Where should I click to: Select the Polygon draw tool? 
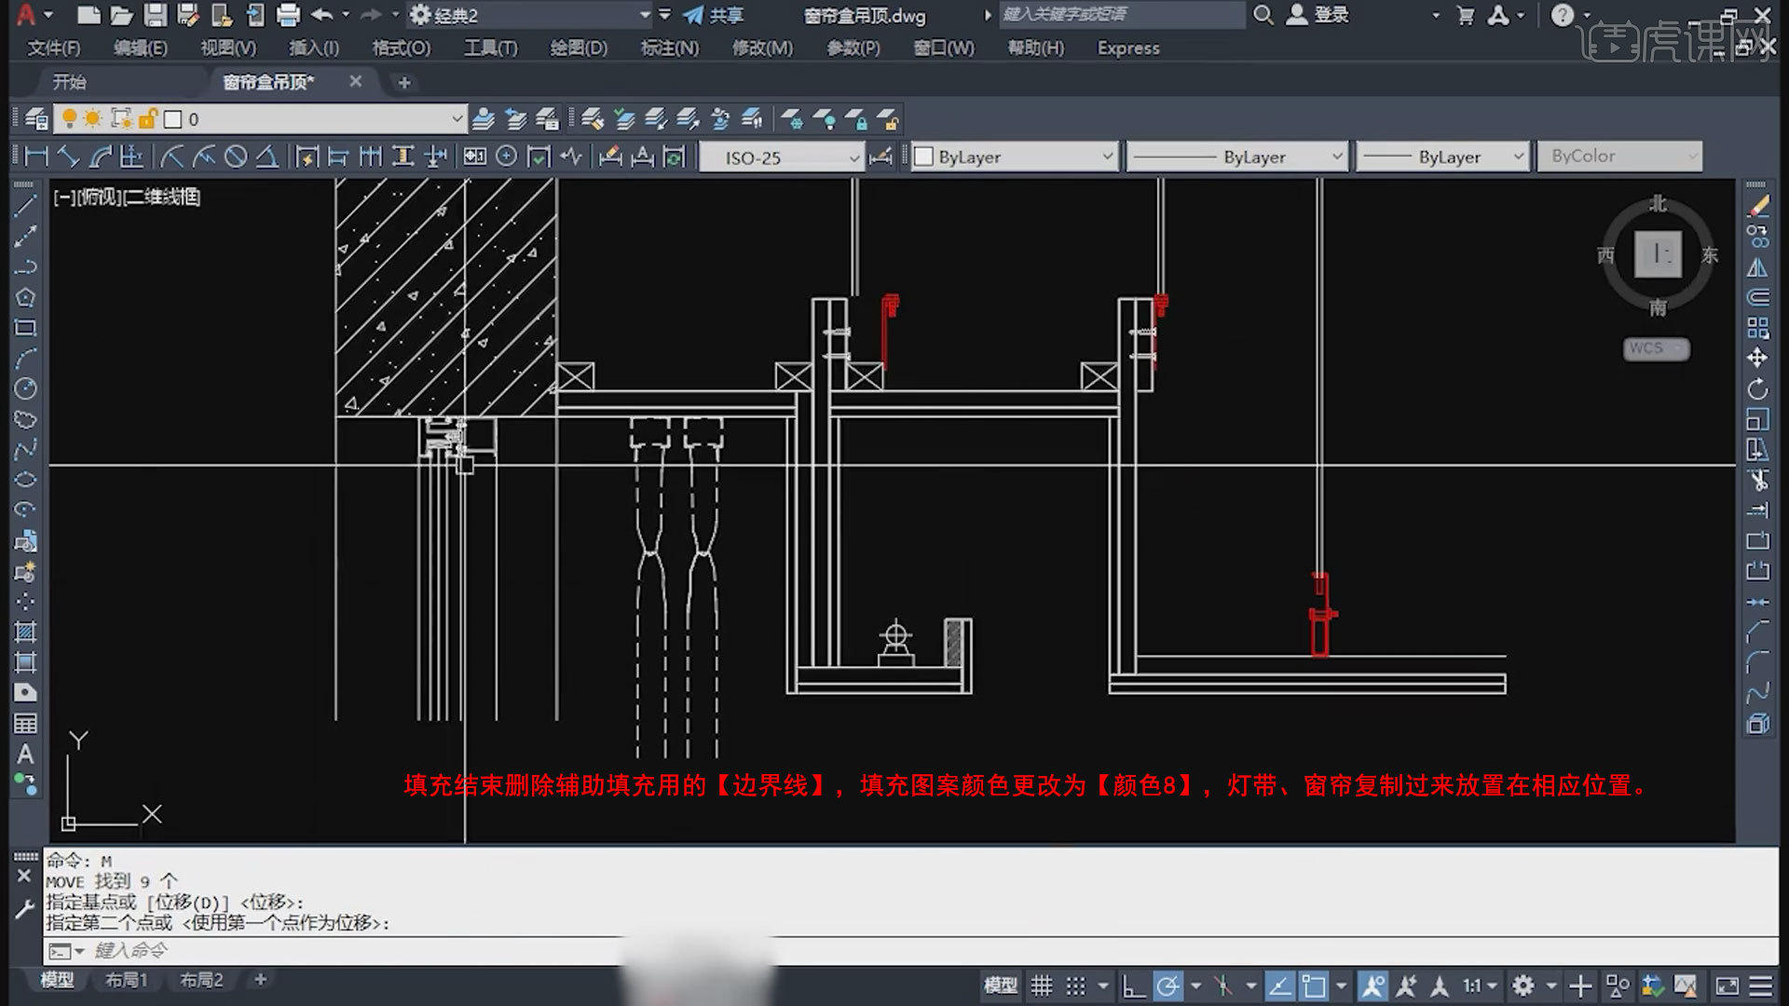pyautogui.click(x=25, y=297)
